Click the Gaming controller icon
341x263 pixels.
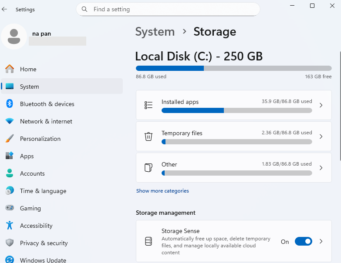[10, 208]
